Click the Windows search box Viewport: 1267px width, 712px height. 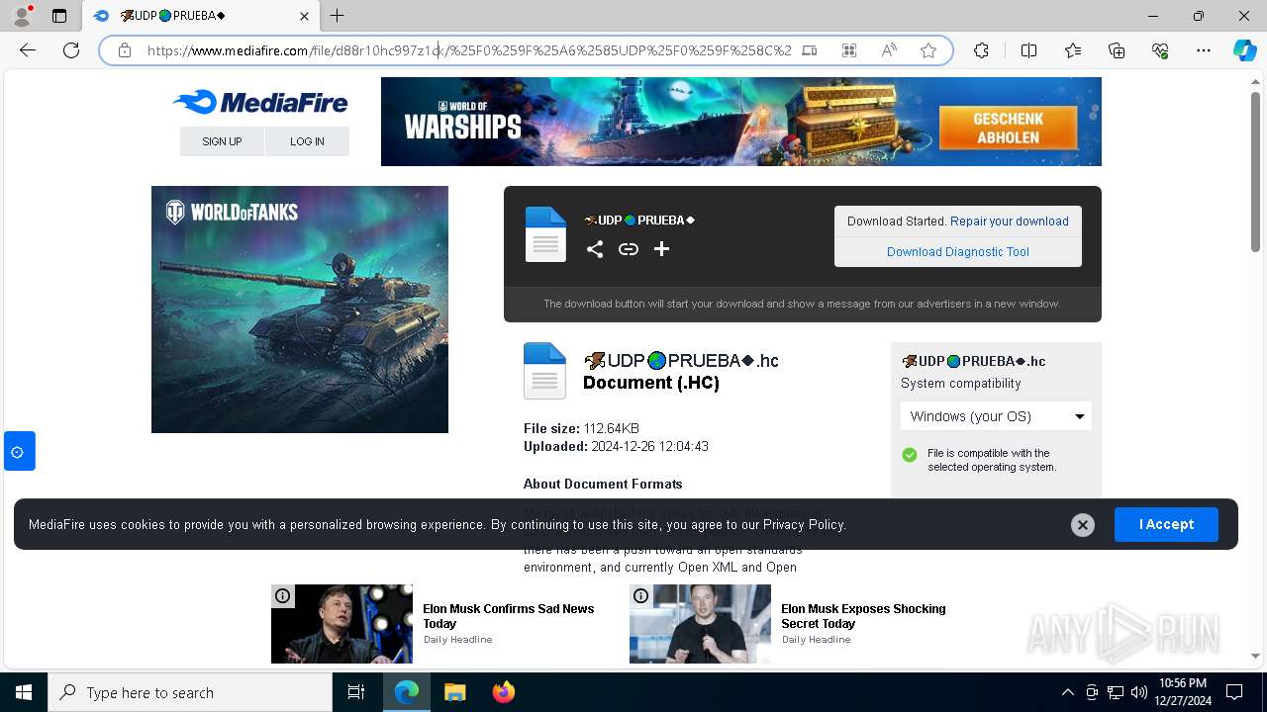[x=190, y=692]
